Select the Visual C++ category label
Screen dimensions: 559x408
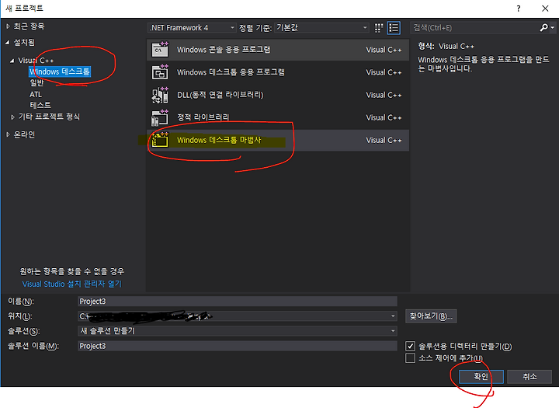(x=36, y=61)
